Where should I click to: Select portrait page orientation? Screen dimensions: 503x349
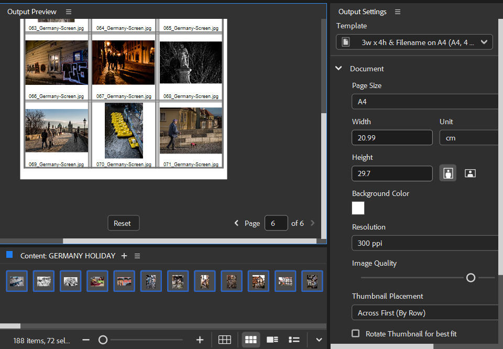pyautogui.click(x=447, y=173)
